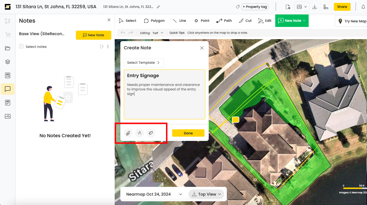Click the Done button
The height and width of the screenshot is (205, 367).
pyautogui.click(x=188, y=133)
